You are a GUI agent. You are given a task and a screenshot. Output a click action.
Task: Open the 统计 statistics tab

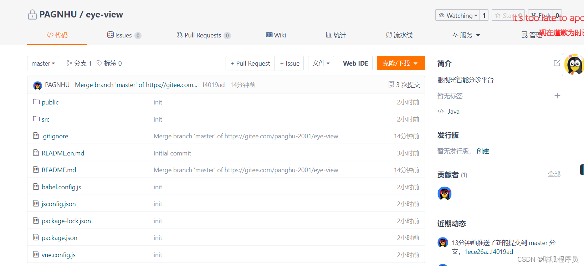coord(336,35)
